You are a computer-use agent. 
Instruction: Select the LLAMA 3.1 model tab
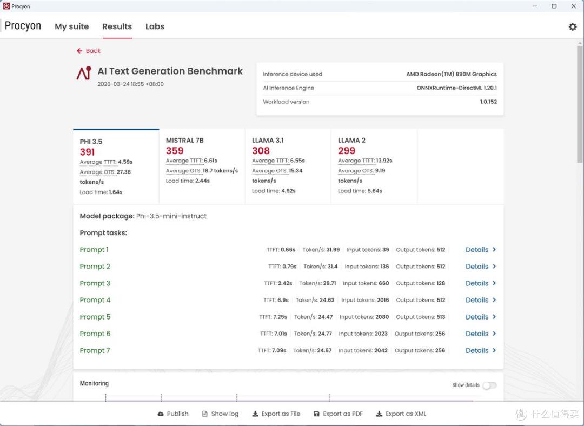tap(288, 167)
